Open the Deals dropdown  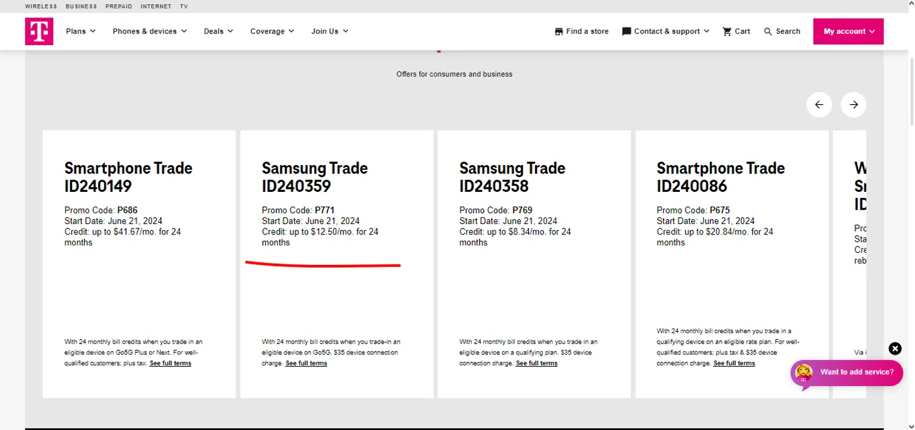click(218, 31)
